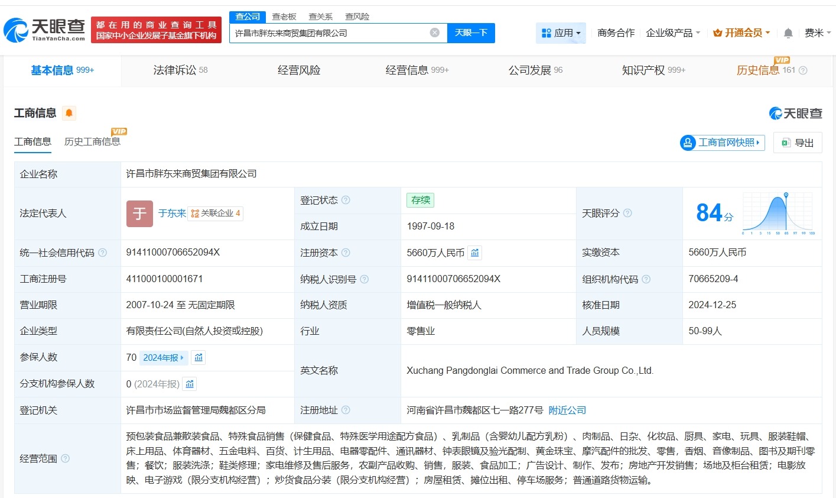The height and width of the screenshot is (498, 836).
Task: Click the 天眼一下 search button
Action: tap(472, 33)
